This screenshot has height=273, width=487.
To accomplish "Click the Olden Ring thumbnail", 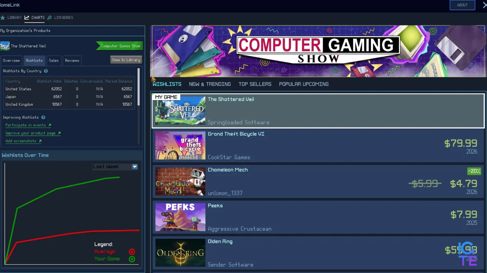I will 180,253.
